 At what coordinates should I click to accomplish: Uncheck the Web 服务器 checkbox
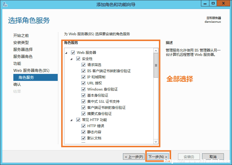(x=73, y=52)
